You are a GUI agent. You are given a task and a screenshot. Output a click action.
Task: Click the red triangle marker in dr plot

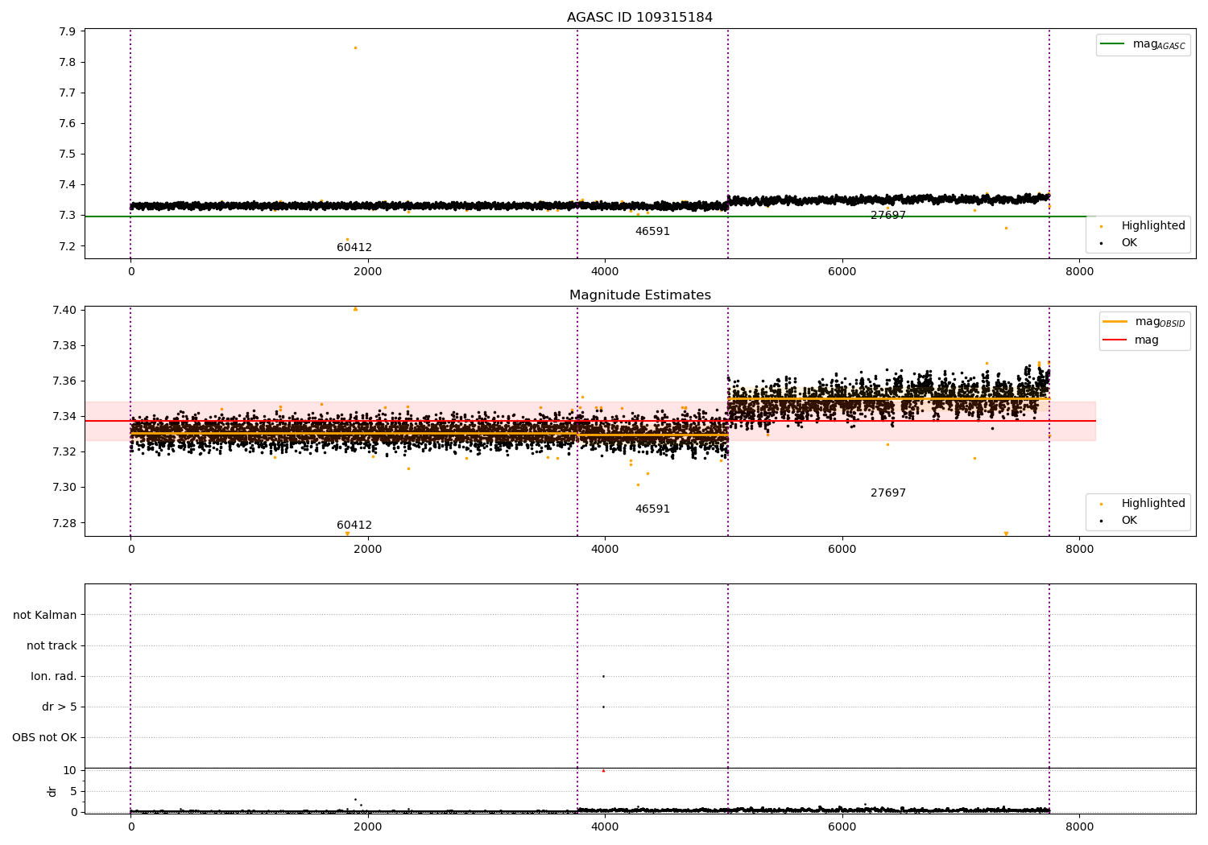[x=603, y=770]
